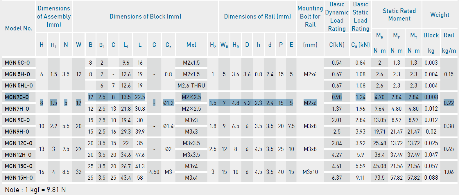Select the highlighted MGN7C-O model cell
This screenshot has height=195, width=459.
(x=17, y=97)
